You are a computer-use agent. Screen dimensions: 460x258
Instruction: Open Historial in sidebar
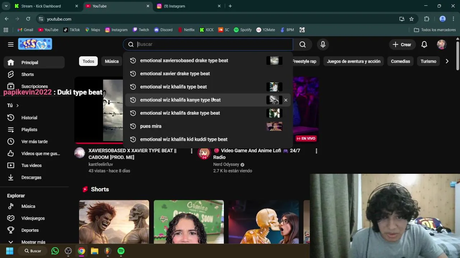point(34,118)
